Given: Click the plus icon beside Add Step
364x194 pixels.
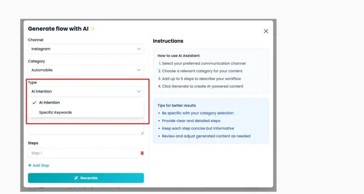Looking at the screenshot, I should [30, 165].
